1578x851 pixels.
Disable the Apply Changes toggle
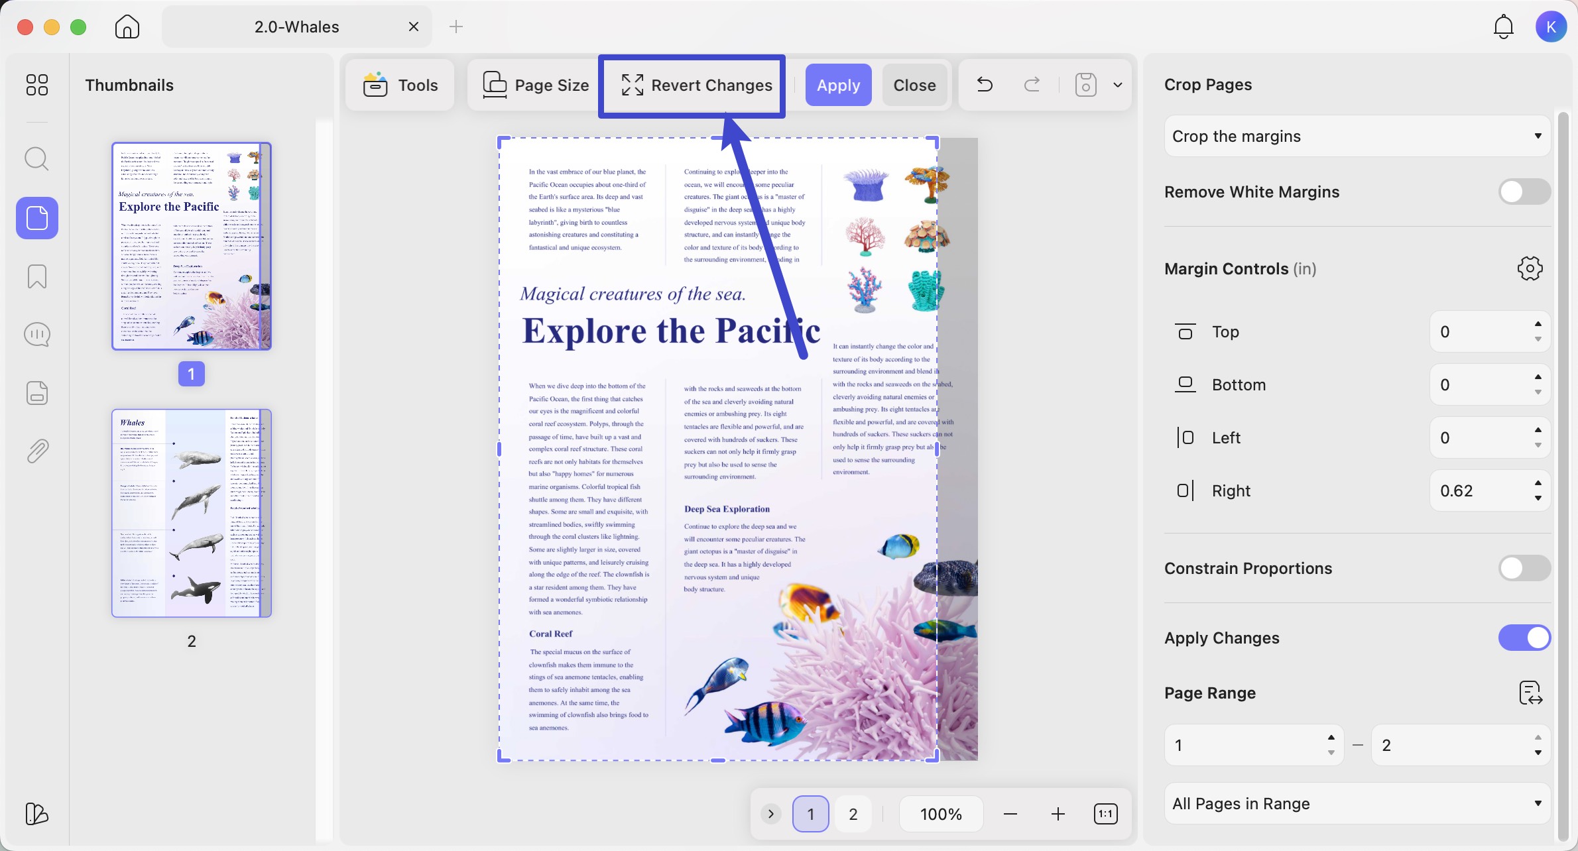click(1524, 638)
